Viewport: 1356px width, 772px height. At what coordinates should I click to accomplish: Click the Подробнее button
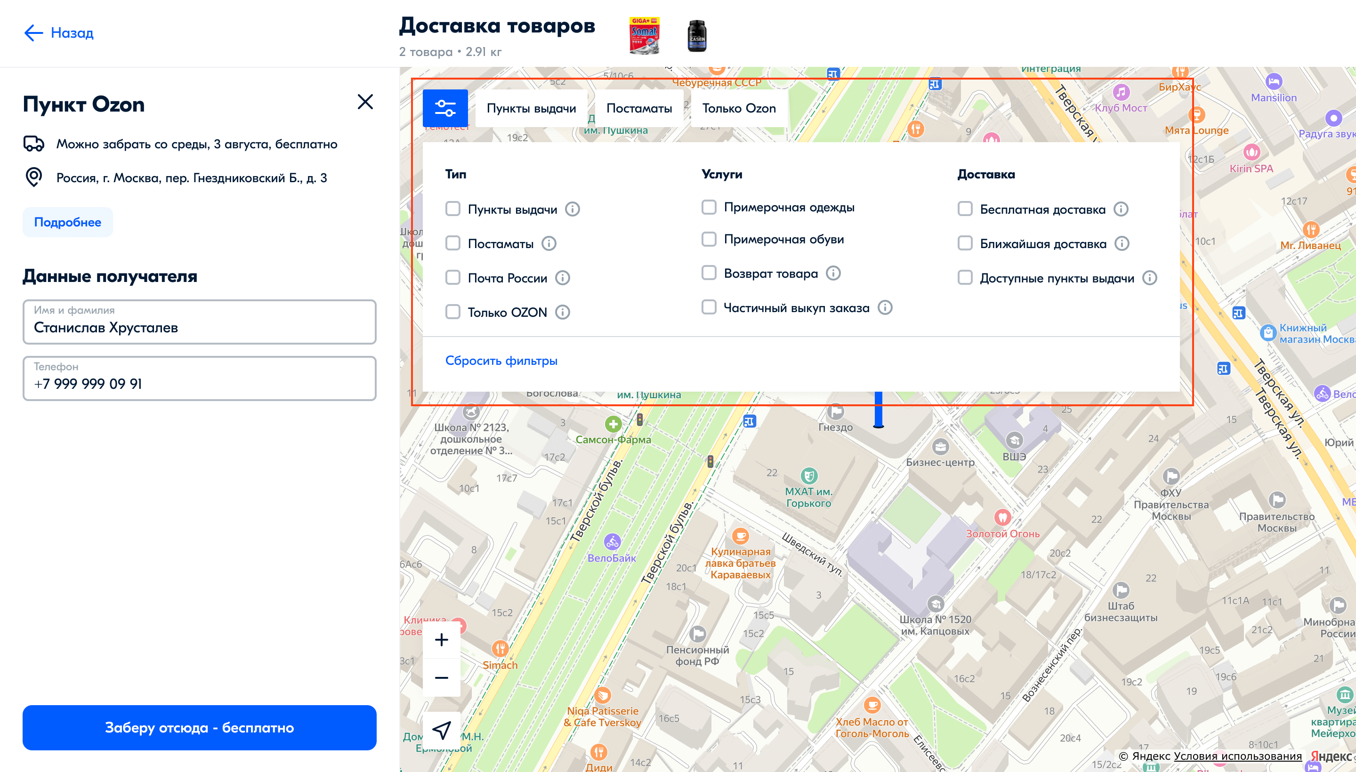coord(67,222)
